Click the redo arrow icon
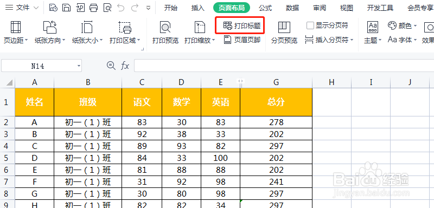 tap(135, 8)
